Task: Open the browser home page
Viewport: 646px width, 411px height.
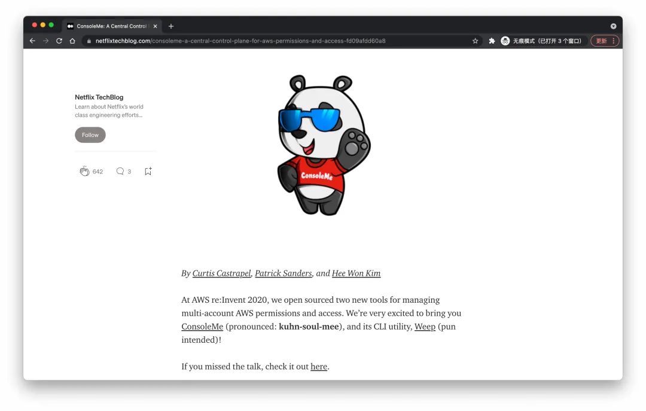Action: click(x=72, y=41)
